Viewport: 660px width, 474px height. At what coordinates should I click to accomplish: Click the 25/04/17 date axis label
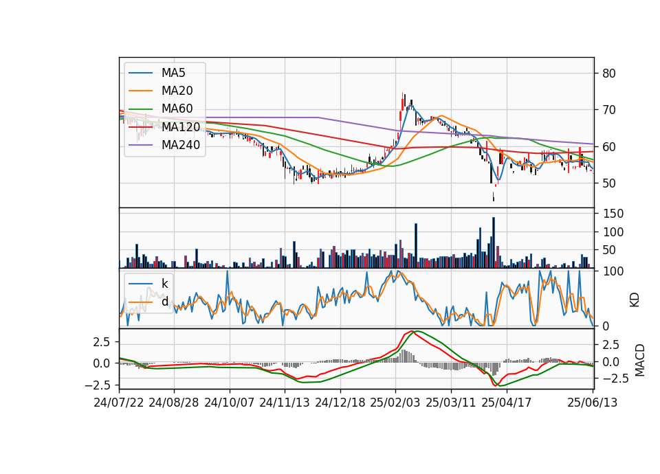tap(507, 403)
